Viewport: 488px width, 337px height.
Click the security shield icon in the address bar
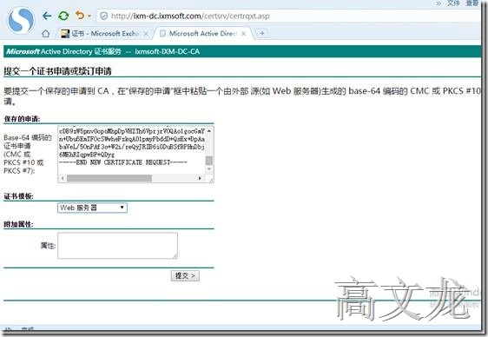coord(104,17)
